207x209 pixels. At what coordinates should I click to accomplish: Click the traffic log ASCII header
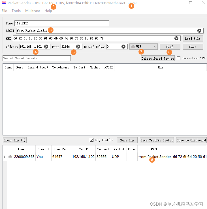155,149
